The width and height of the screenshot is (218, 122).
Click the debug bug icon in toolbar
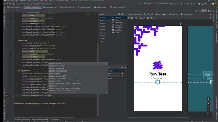tap(182, 4)
